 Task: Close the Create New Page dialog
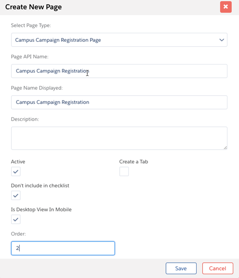(x=226, y=7)
